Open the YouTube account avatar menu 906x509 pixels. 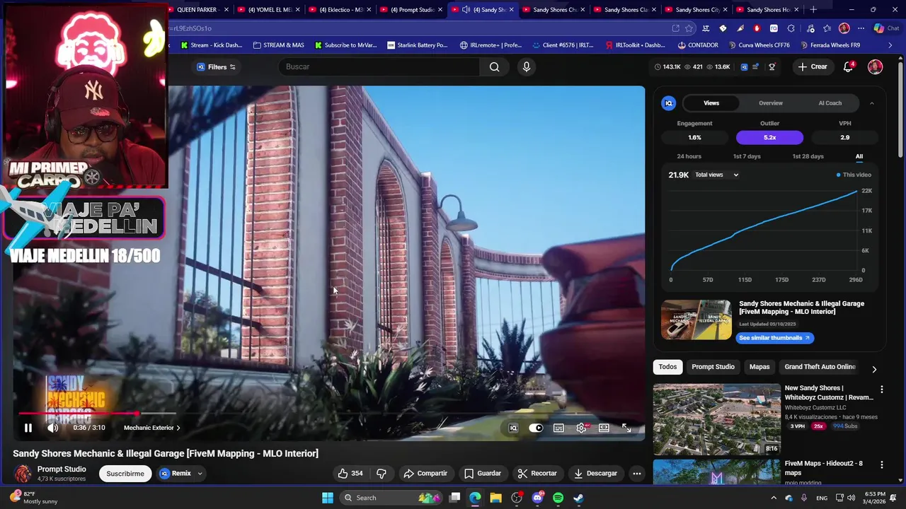[x=876, y=66]
